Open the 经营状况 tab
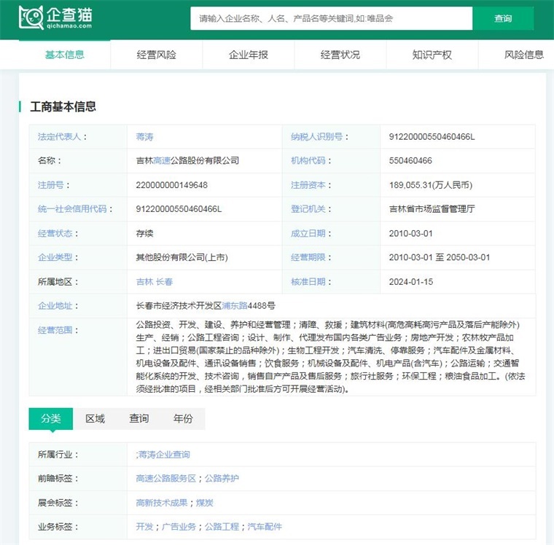This screenshot has height=545, width=554. (340, 55)
